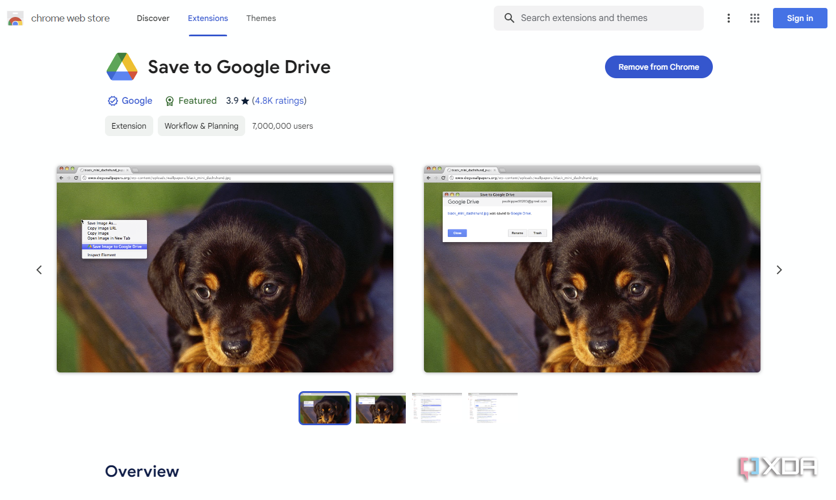Select the Workflow & Planning chip
The width and height of the screenshot is (836, 500).
click(x=201, y=126)
